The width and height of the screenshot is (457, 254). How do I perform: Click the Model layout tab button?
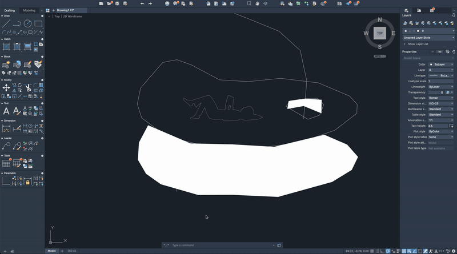(51, 251)
